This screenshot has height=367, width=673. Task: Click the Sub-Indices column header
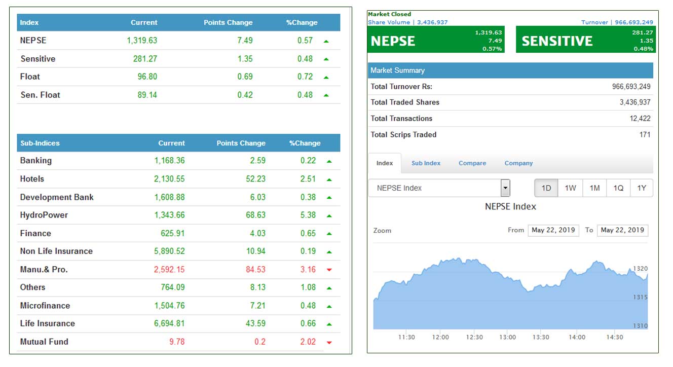[x=40, y=143]
